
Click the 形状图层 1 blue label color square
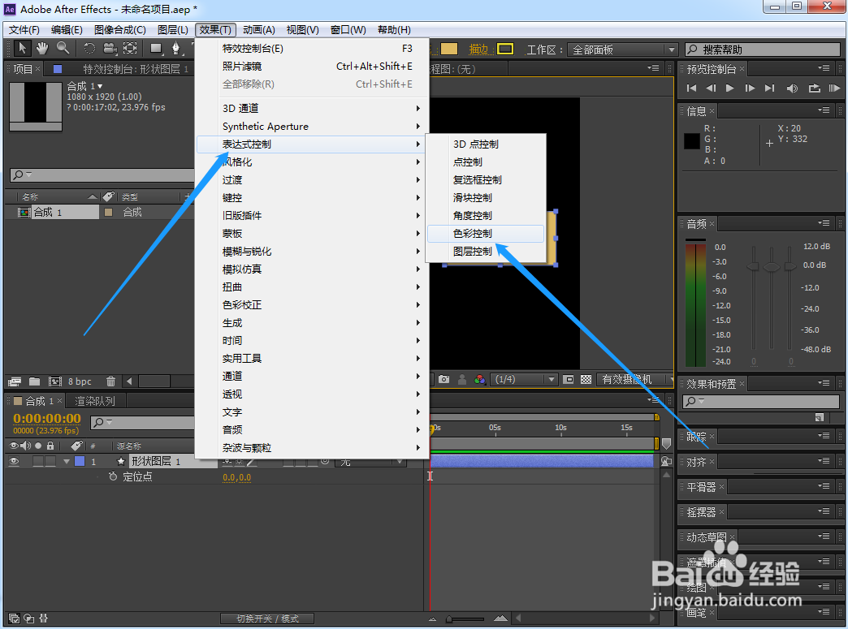80,461
